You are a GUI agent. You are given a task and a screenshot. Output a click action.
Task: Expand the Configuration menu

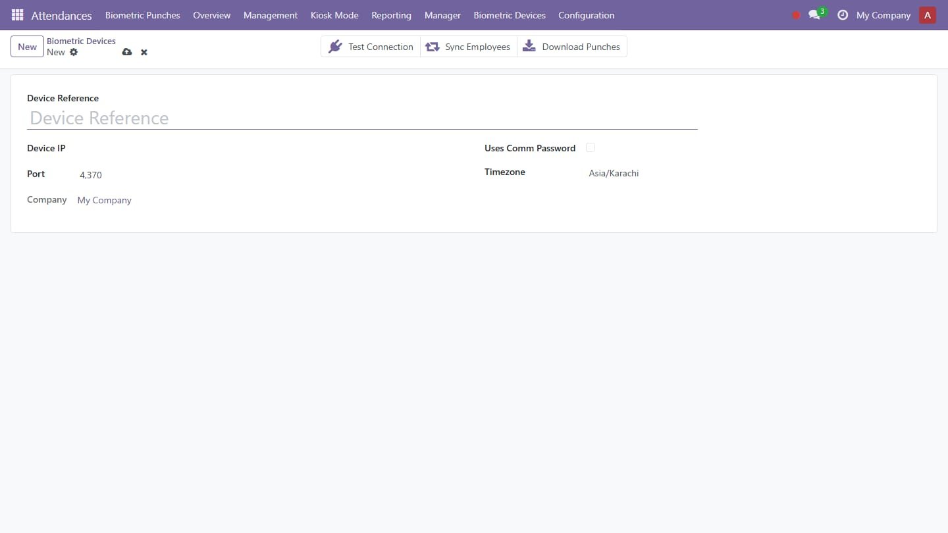point(587,15)
